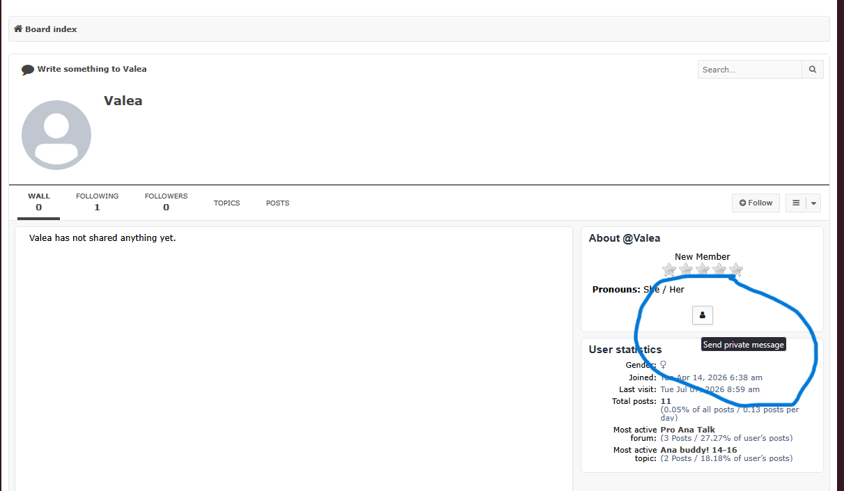The image size is (844, 491).
Task: Click 'Valea has not shared anything yet' text
Action: 102,238
